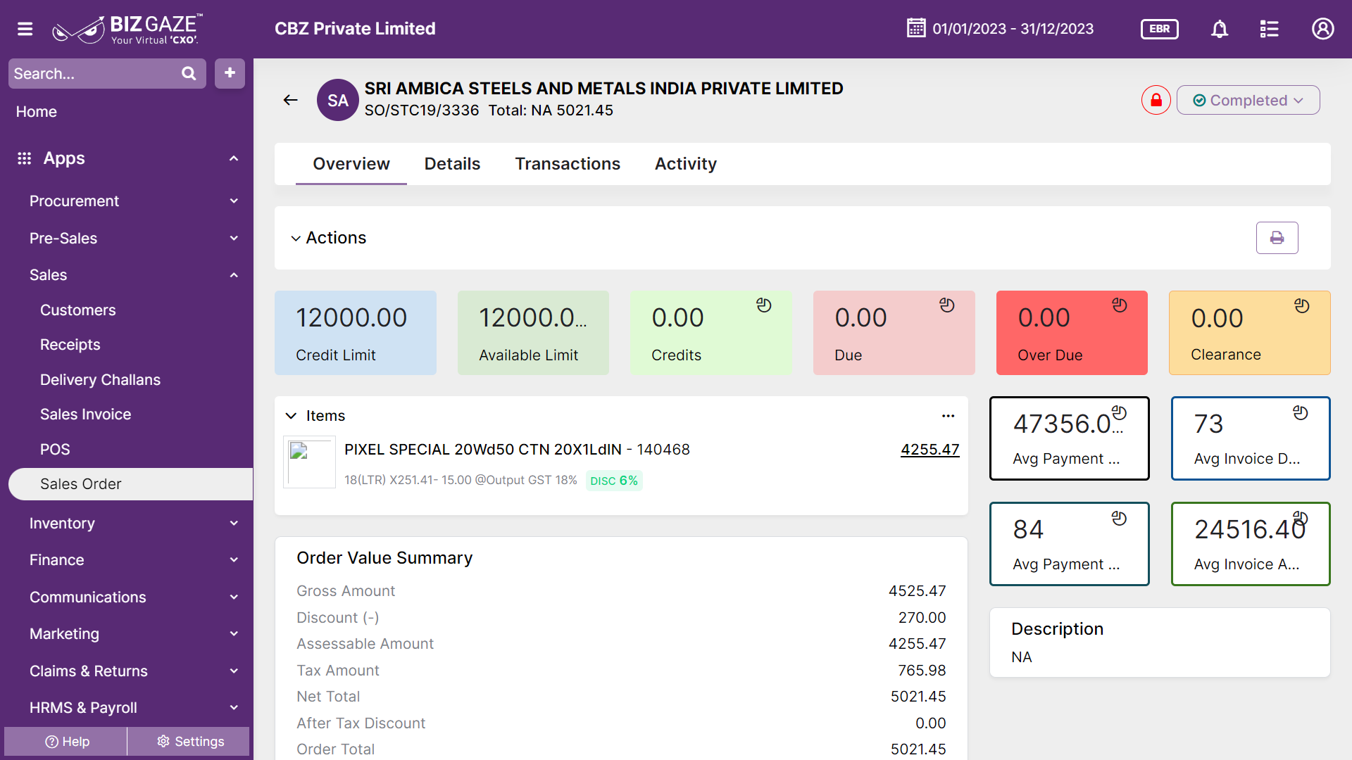
Task: Open chart icon on Clearance card
Action: click(x=1302, y=306)
